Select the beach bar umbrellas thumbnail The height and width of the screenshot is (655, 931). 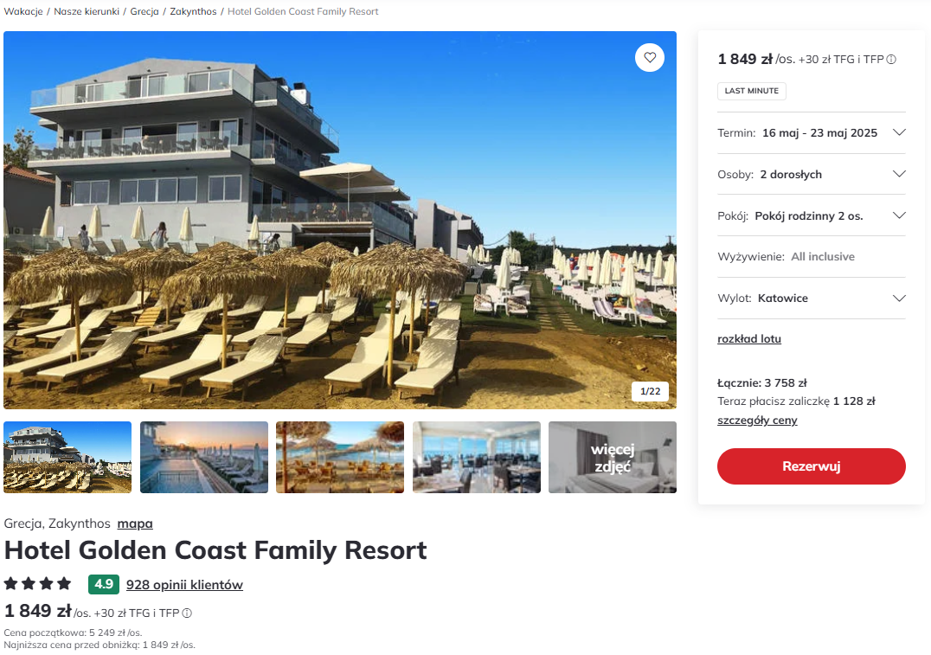340,457
